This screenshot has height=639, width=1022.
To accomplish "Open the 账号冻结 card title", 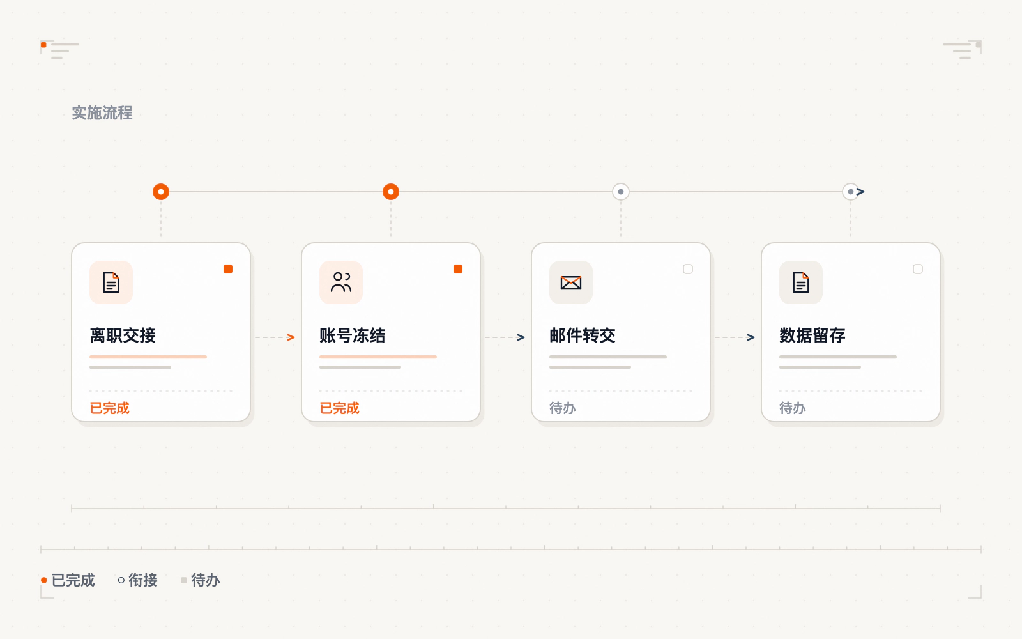I will click(353, 335).
